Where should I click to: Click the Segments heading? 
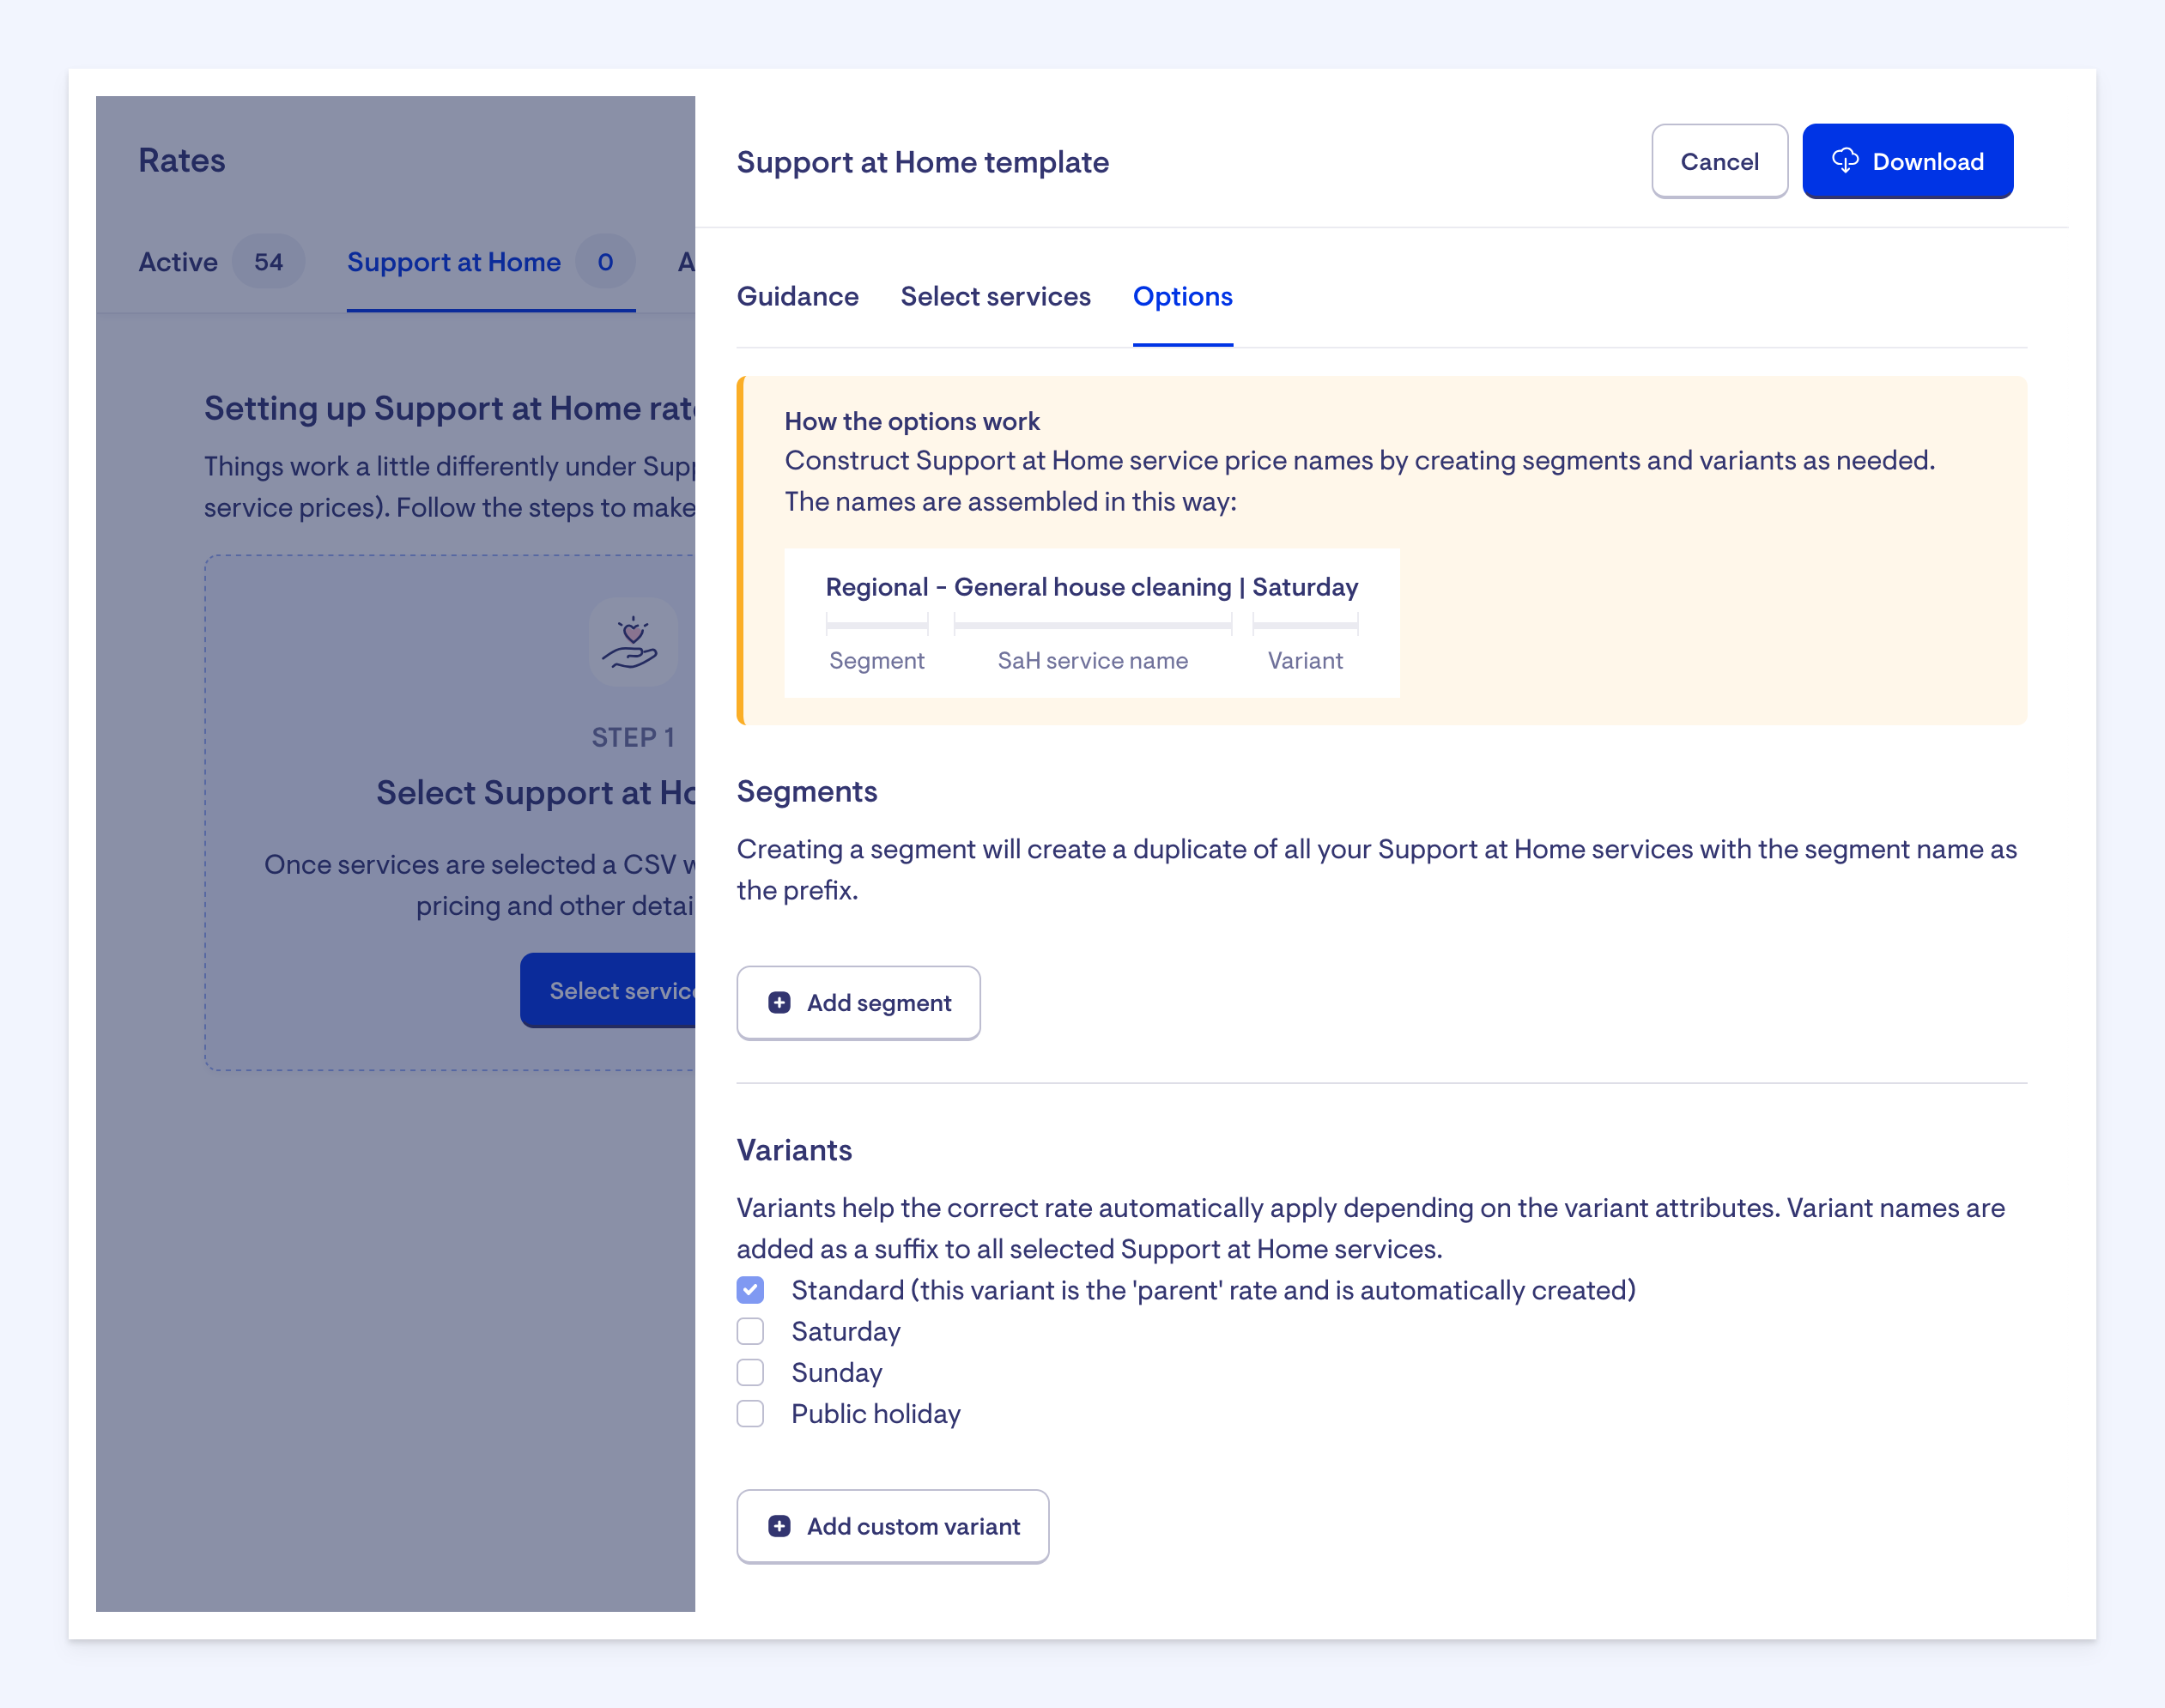pos(807,791)
